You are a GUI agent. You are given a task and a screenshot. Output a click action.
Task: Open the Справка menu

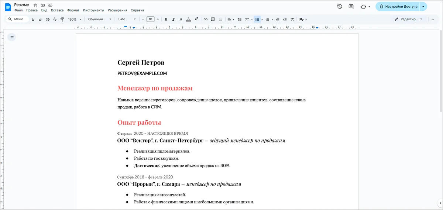click(x=137, y=10)
